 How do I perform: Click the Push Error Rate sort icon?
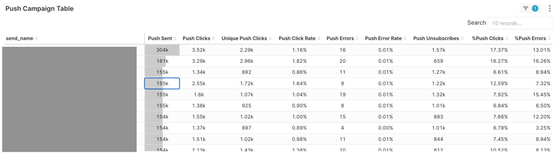click(x=405, y=39)
